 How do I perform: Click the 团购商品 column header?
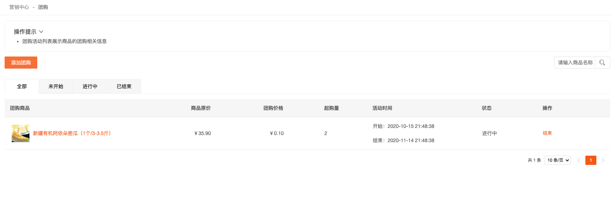pos(20,108)
